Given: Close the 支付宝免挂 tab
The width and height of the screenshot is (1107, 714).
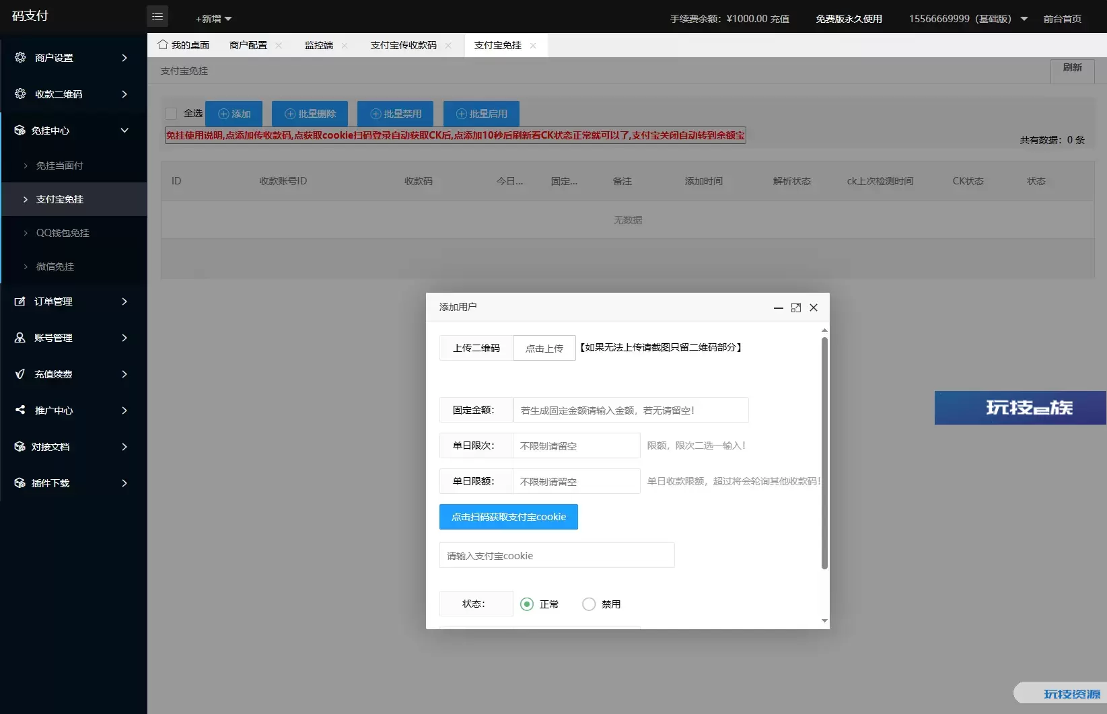Looking at the screenshot, I should point(533,46).
